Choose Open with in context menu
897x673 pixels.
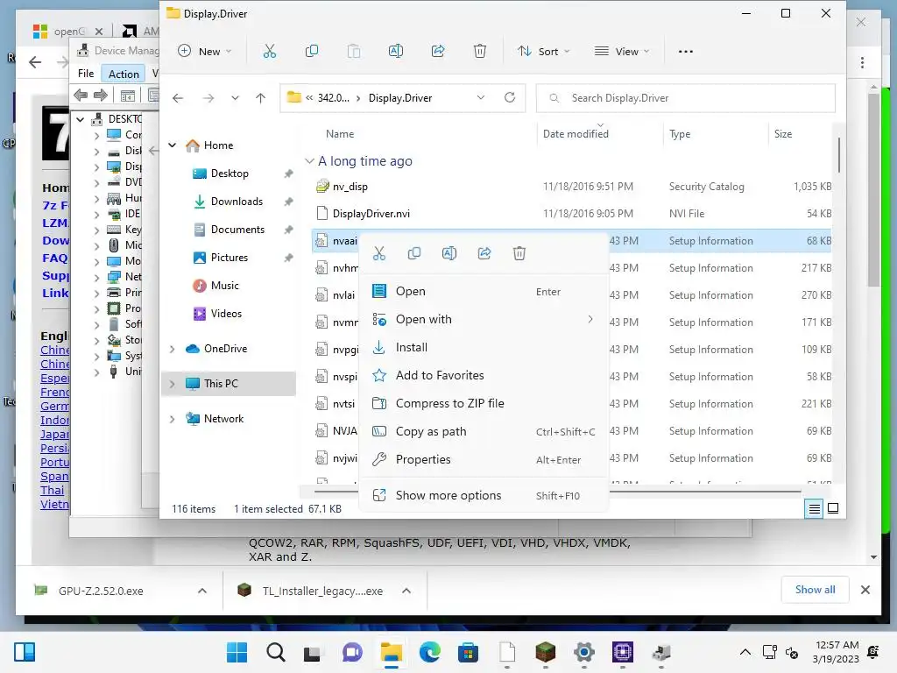[484, 319]
